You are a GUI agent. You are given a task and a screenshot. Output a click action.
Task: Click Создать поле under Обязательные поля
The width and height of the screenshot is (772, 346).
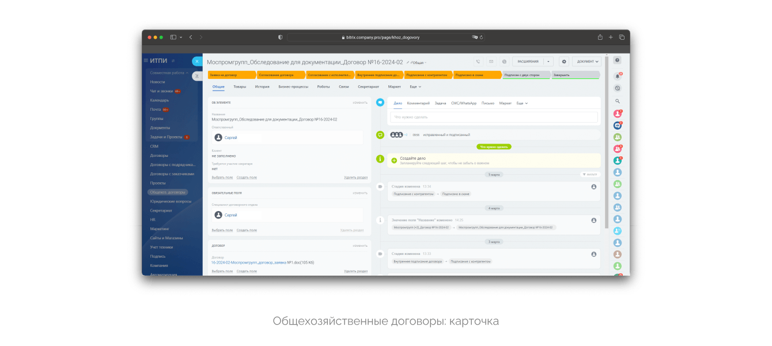tap(247, 230)
